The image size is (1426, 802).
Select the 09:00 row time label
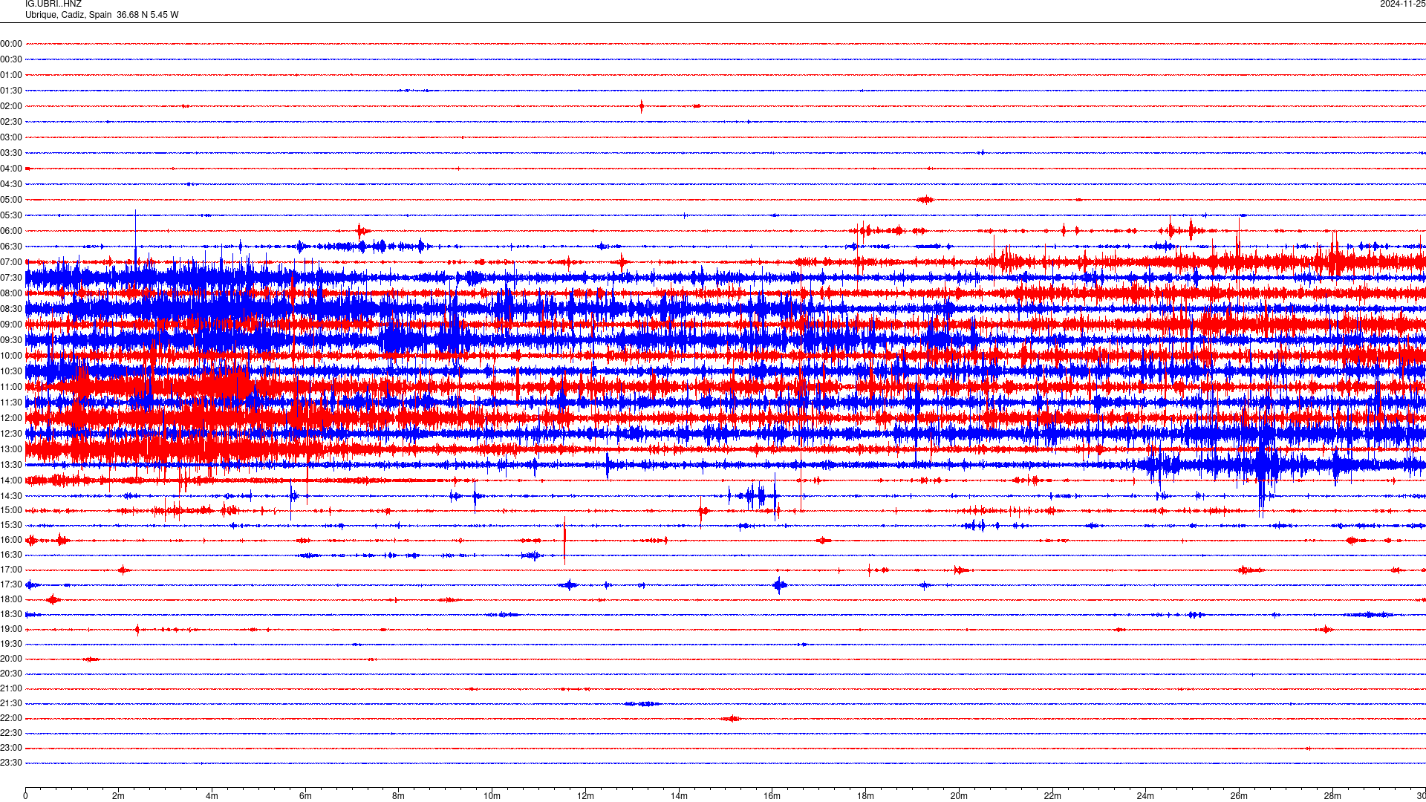point(11,325)
